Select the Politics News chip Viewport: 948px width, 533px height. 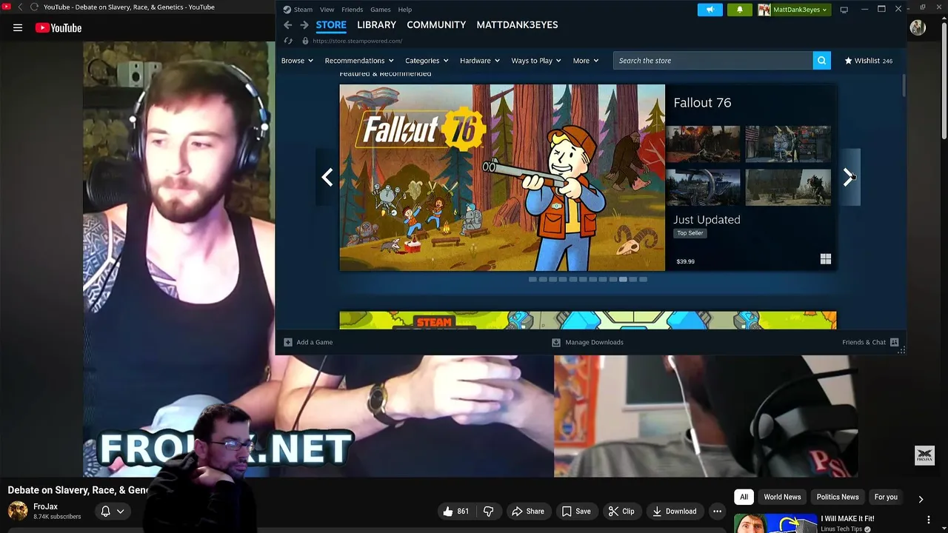[x=838, y=497]
